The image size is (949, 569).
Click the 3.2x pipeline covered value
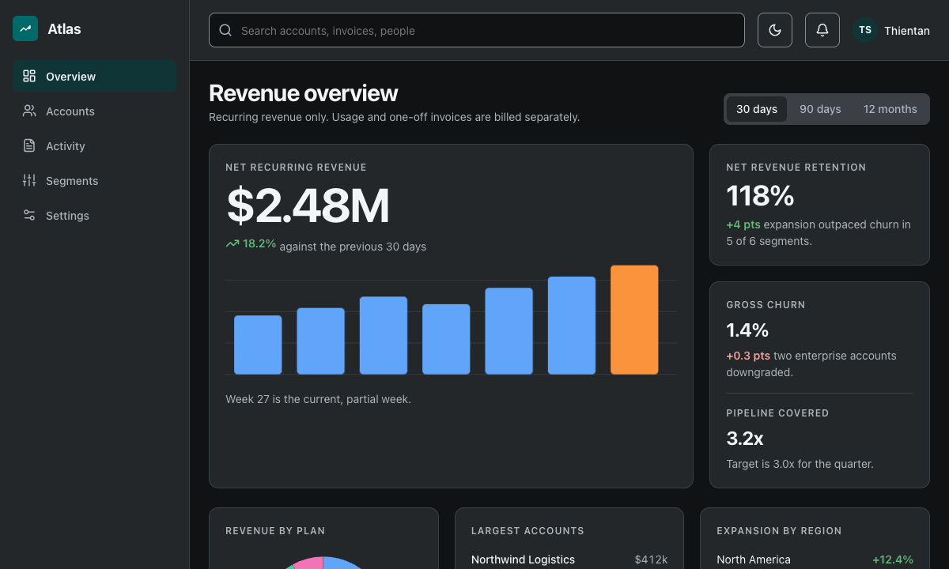click(745, 438)
